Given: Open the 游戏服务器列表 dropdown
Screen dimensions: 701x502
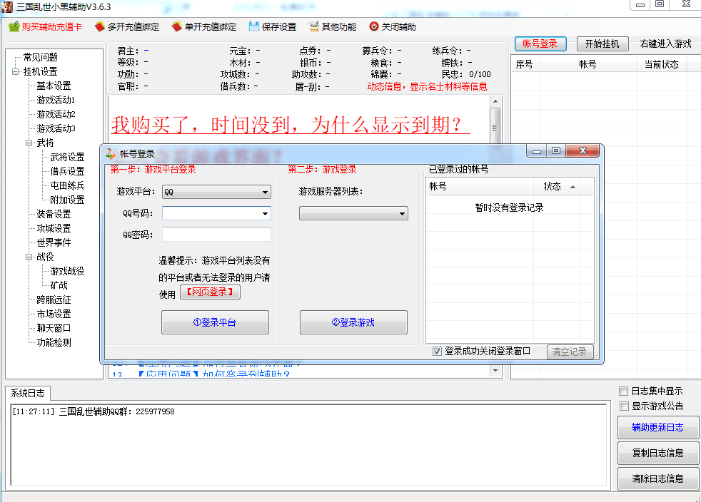Looking at the screenshot, I should click(353, 213).
